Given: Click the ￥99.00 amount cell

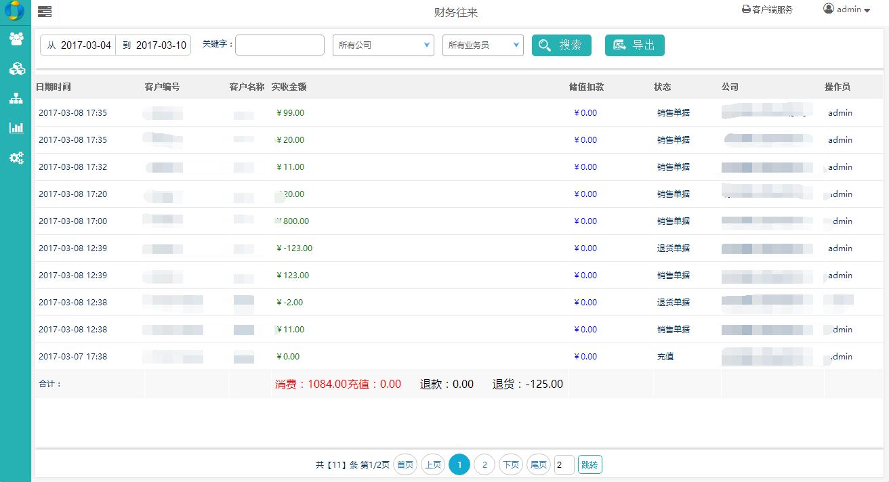Looking at the screenshot, I should [290, 113].
